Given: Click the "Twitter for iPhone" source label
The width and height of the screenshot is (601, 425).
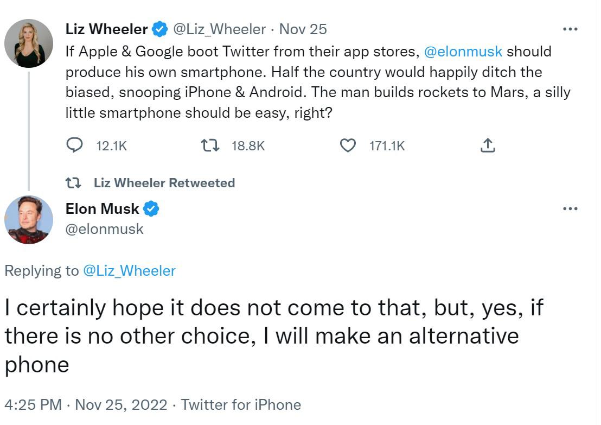Looking at the screenshot, I should 241,405.
